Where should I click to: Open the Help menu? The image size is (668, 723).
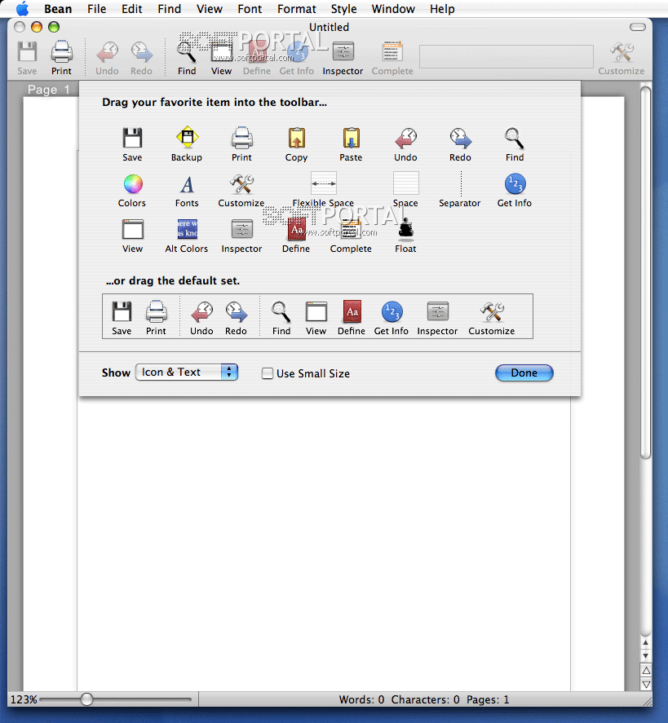tap(442, 9)
